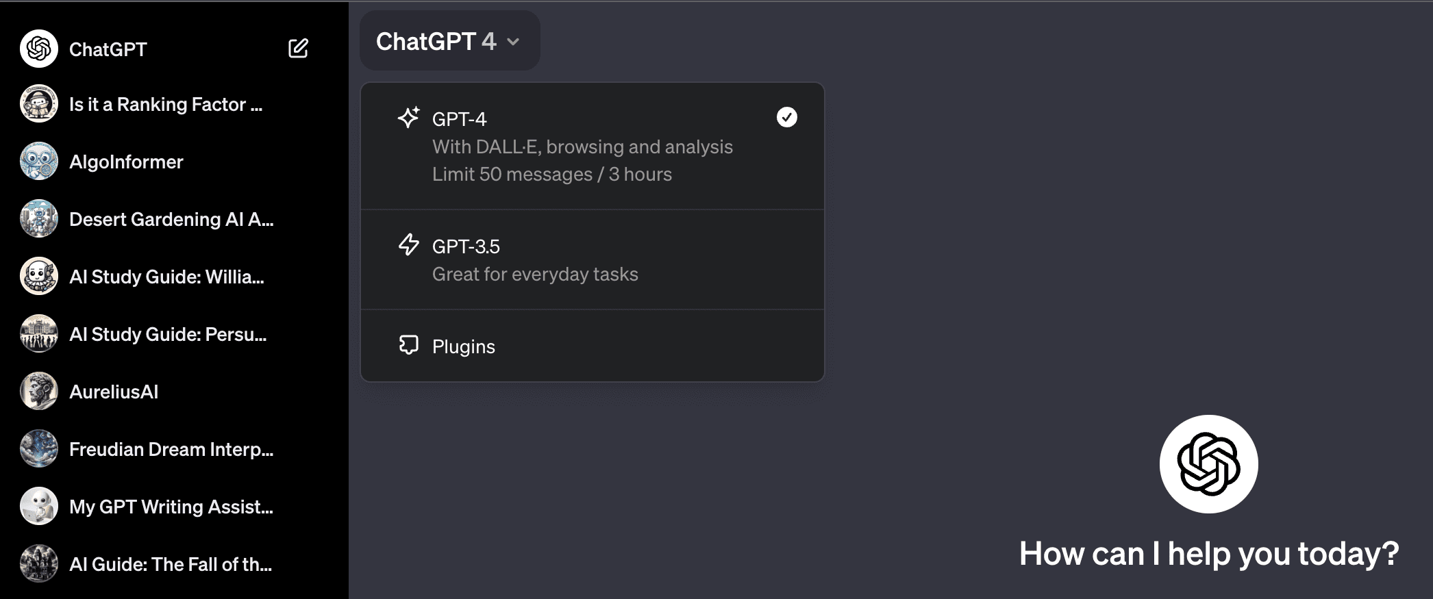The height and width of the screenshot is (599, 1433).
Task: Click the AureliusAI avatar icon
Action: (39, 392)
